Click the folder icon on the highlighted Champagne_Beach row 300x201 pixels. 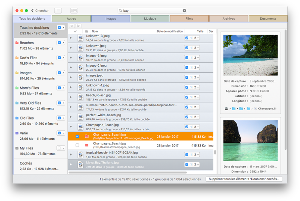[x=87, y=136]
